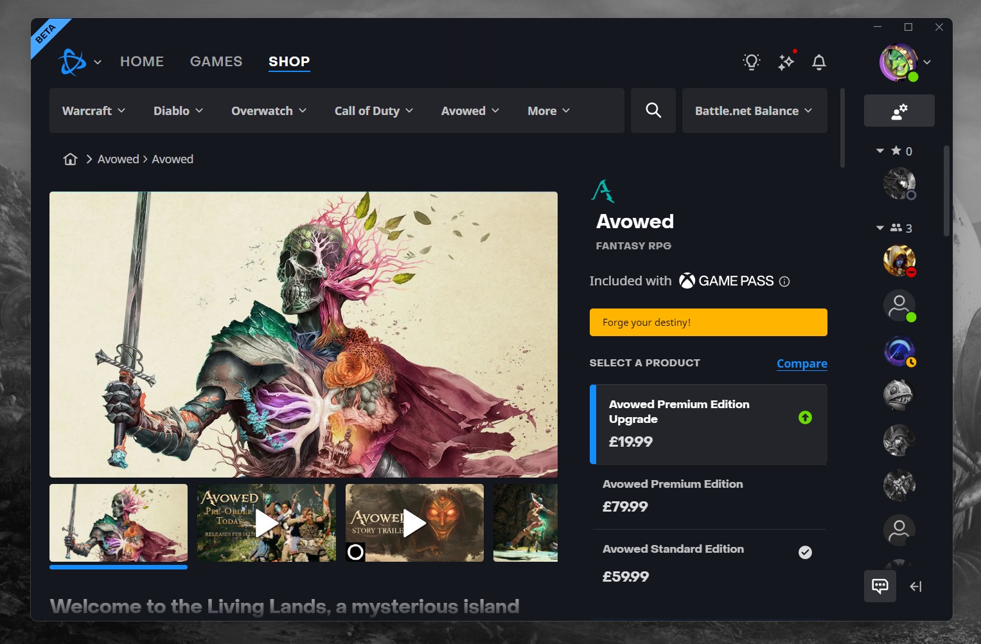This screenshot has height=644, width=981.
Task: Select the friend avatar with red busy status
Action: (899, 261)
